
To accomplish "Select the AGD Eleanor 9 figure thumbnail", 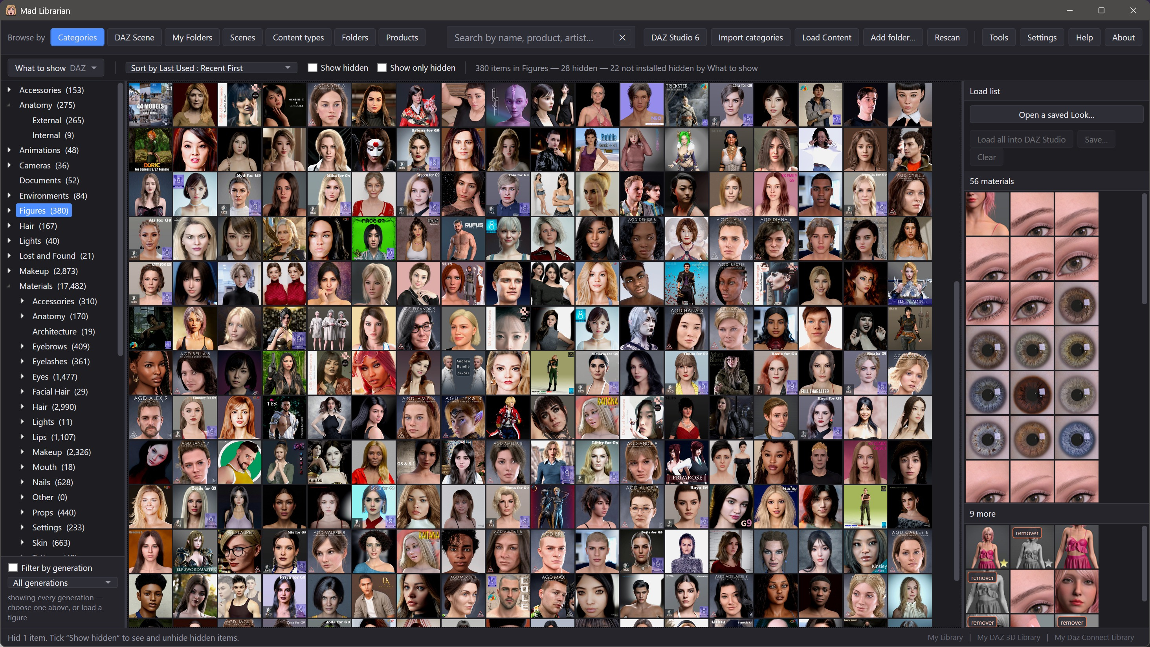I will point(418,329).
